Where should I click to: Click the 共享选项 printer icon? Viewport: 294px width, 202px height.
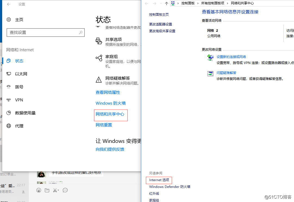(99, 41)
